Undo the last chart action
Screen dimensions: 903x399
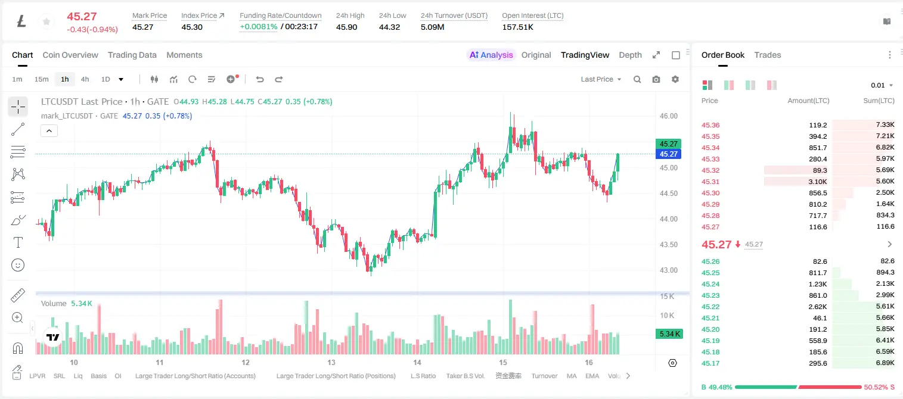click(260, 79)
